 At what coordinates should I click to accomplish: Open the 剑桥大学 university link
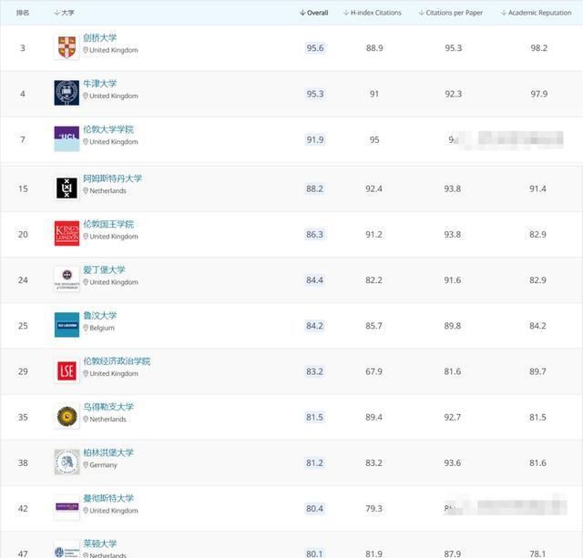coord(99,37)
